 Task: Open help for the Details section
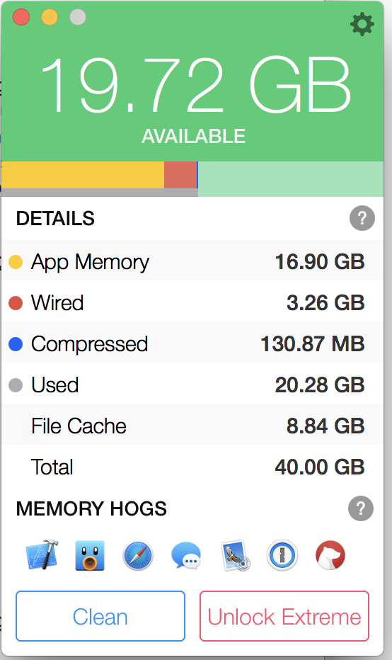(x=362, y=218)
